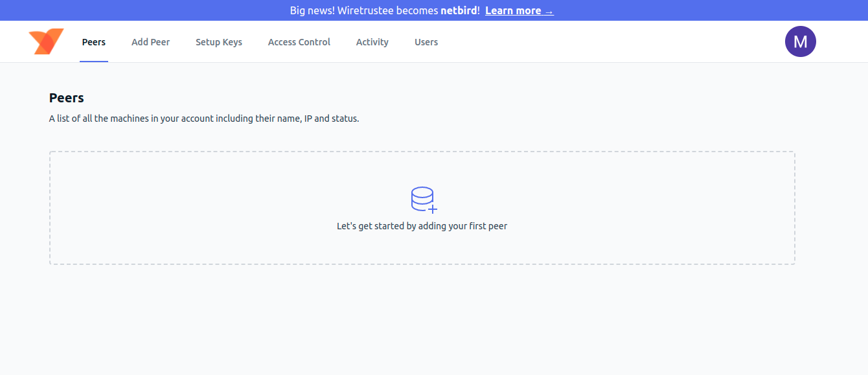The width and height of the screenshot is (868, 375).
Task: Click the orange Wiretrustee bird logo
Action: point(46,41)
